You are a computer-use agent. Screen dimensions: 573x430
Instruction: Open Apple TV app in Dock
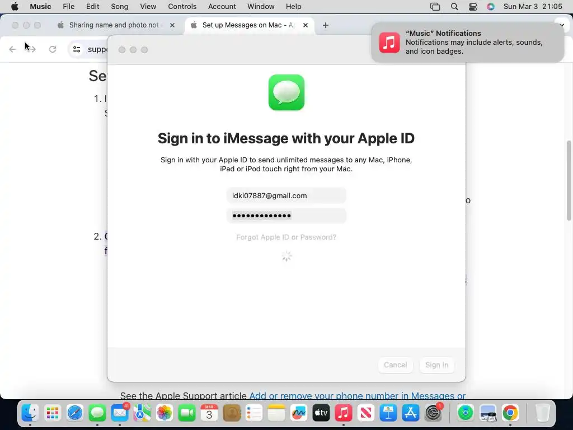321,413
